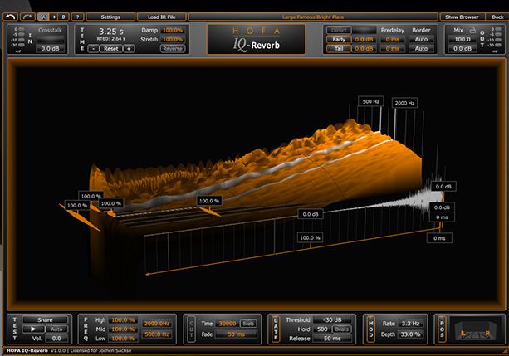Click the 2000 Hz marker in the 3D display
Image resolution: width=509 pixels, height=356 pixels.
tap(405, 103)
